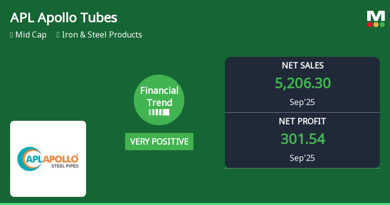Click the icon before Iron & Steel Products
This screenshot has width=390, height=205.
58,35
